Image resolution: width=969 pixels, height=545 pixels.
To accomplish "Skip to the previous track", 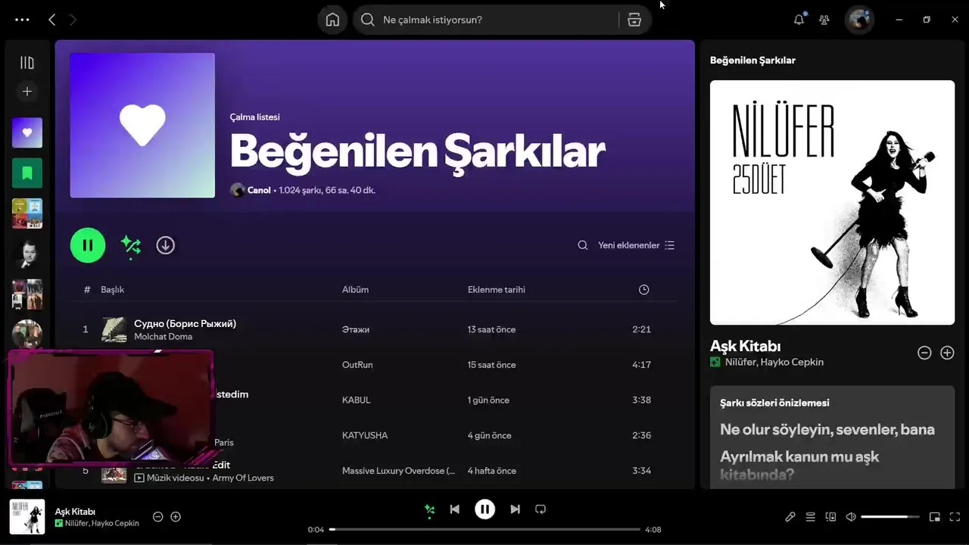I will click(x=454, y=509).
